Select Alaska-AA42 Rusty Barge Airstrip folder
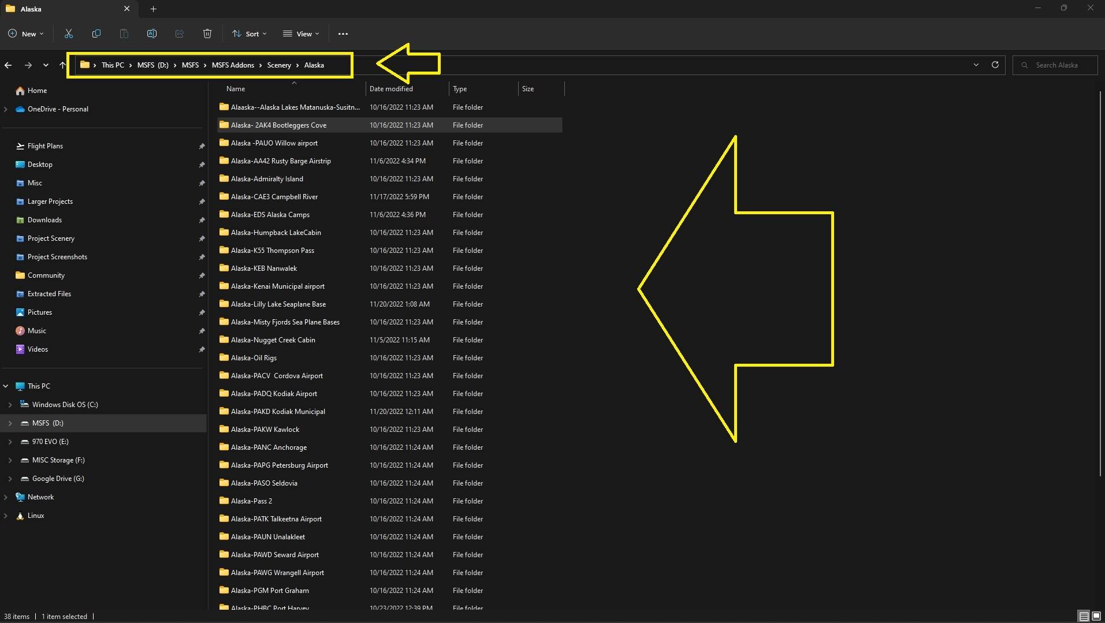The width and height of the screenshot is (1105, 623). [390, 161]
